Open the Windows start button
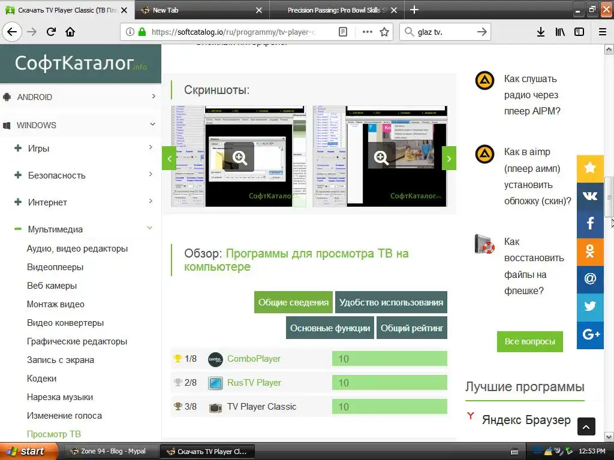This screenshot has width=614, height=460. coord(29,452)
